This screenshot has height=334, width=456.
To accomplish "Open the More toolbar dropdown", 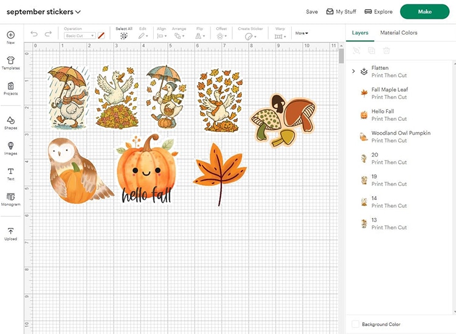I will 302,33.
